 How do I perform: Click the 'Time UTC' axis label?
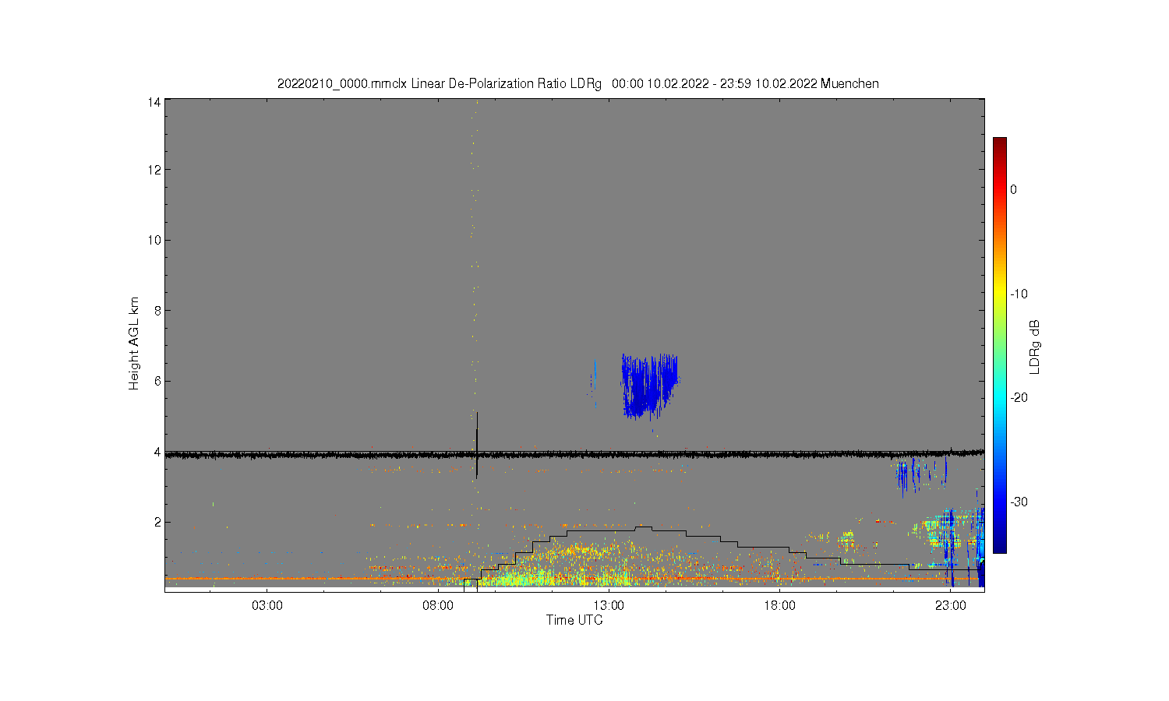574,620
